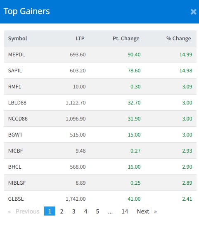Viewport: 199px width, 225px height.
Task: Open the BGWT row
Action: click(100, 135)
